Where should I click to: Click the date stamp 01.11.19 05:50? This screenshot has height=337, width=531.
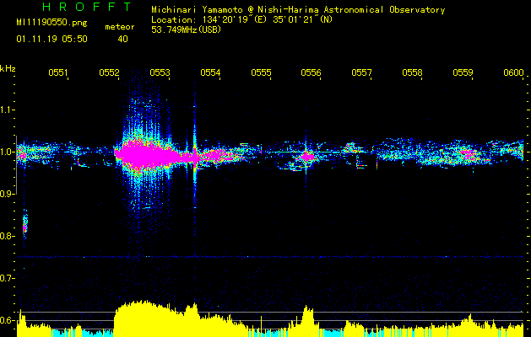click(x=51, y=40)
